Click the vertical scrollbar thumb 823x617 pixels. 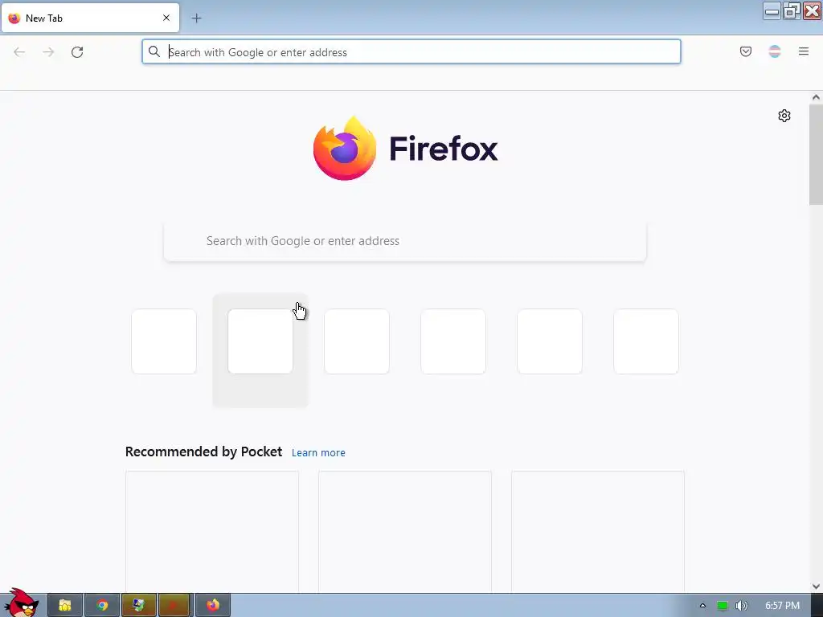(816, 154)
